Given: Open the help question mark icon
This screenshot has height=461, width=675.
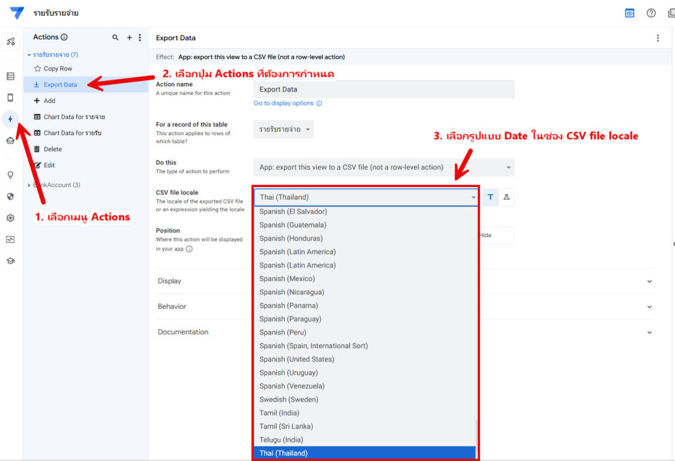Looking at the screenshot, I should [x=651, y=13].
